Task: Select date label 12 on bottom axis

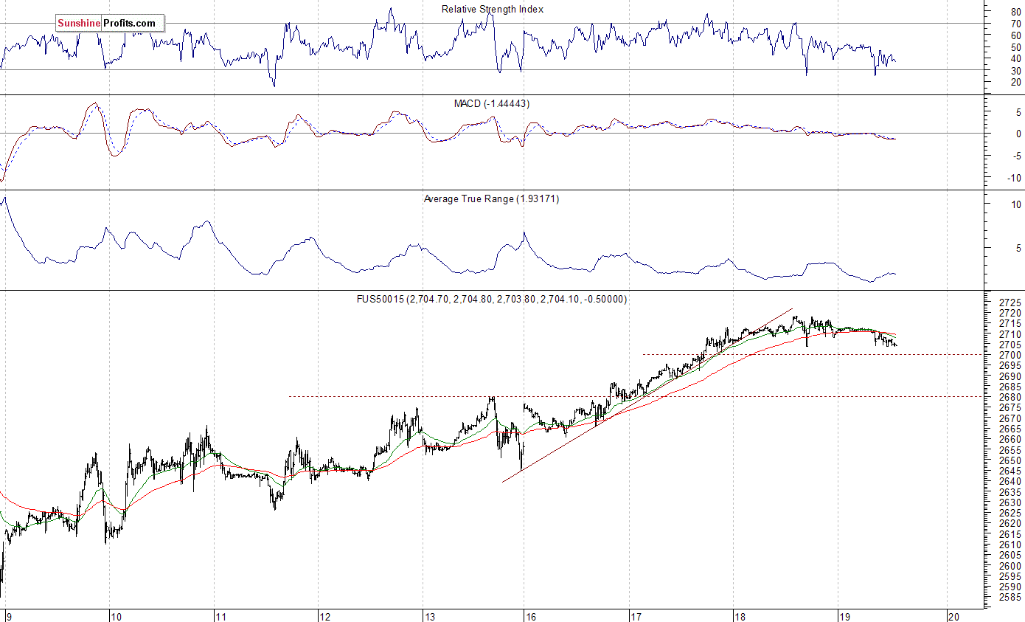Action: click(x=324, y=616)
